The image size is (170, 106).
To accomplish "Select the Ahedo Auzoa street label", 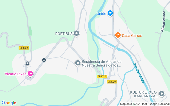I will click(163, 21).
